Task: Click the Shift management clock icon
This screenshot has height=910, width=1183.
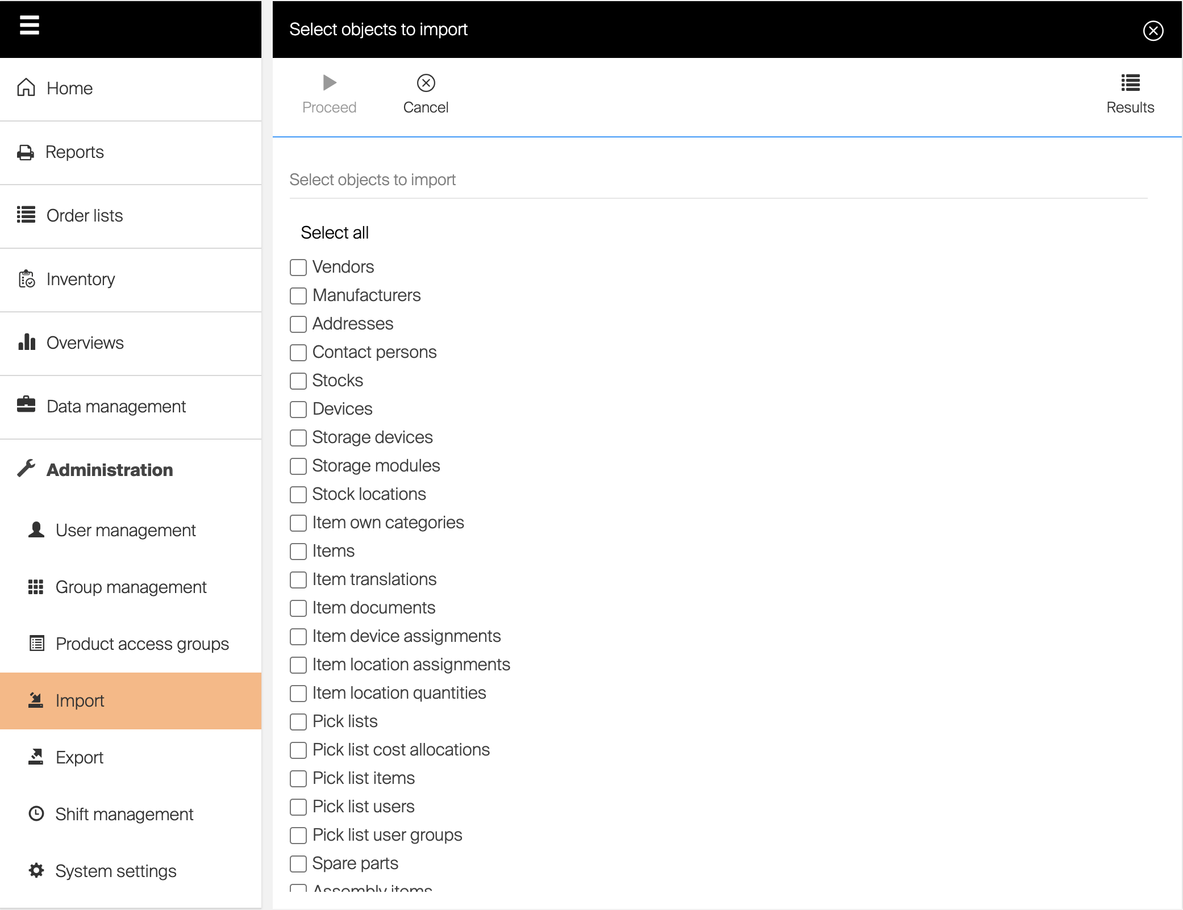Action: pyautogui.click(x=36, y=813)
